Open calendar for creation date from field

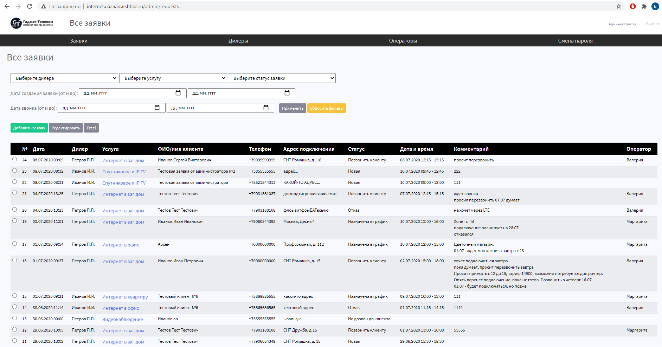(x=178, y=93)
